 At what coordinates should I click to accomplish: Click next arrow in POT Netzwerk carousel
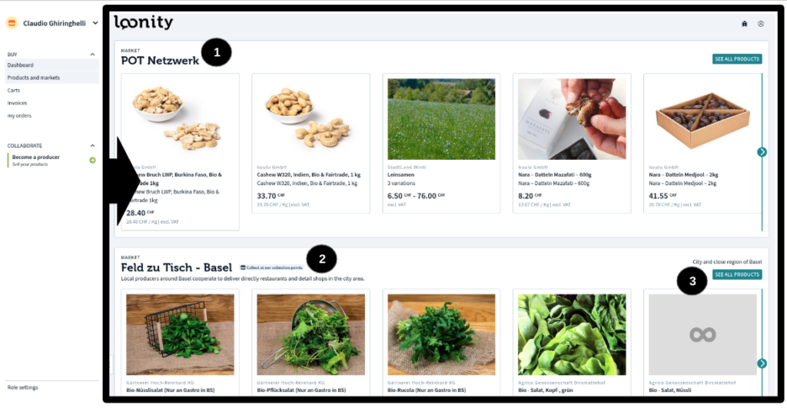pyautogui.click(x=762, y=151)
